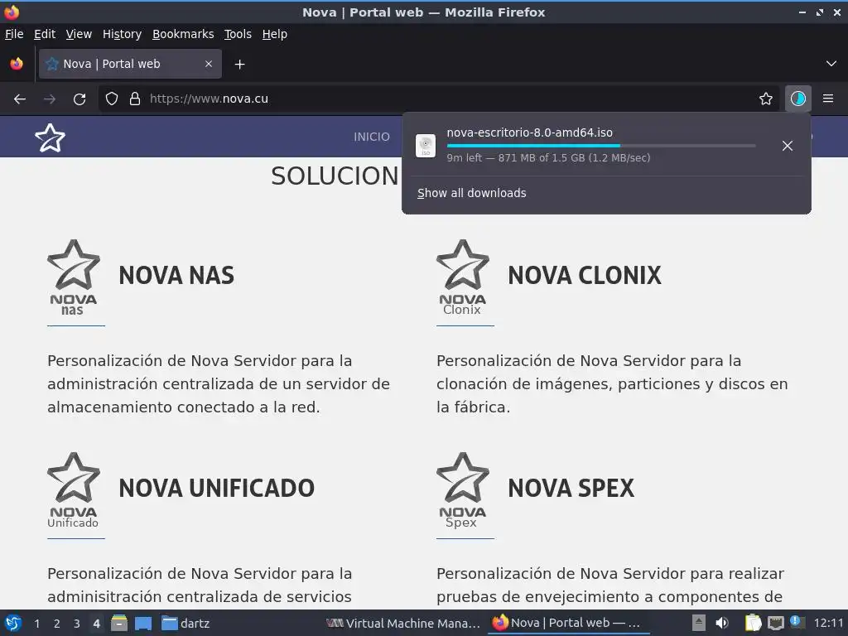Image resolution: width=848 pixels, height=636 pixels.
Task: Click the Nova Unificado logo image
Action: point(74,490)
